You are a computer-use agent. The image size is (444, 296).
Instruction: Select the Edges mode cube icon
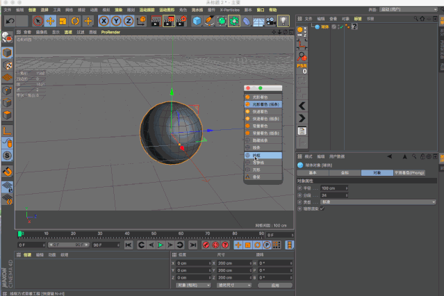point(7,103)
